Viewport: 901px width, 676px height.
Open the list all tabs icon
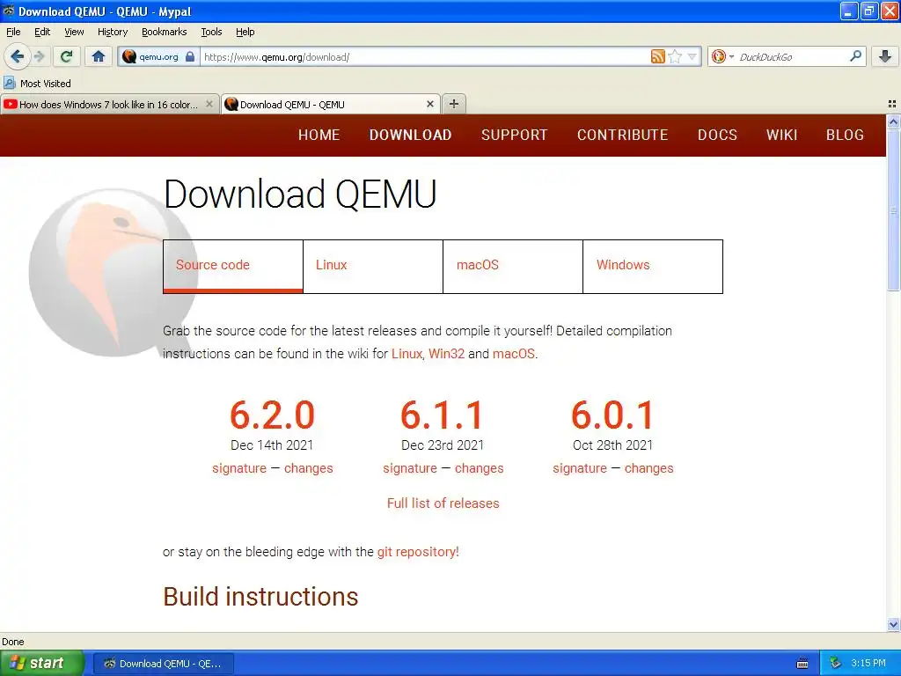point(892,104)
